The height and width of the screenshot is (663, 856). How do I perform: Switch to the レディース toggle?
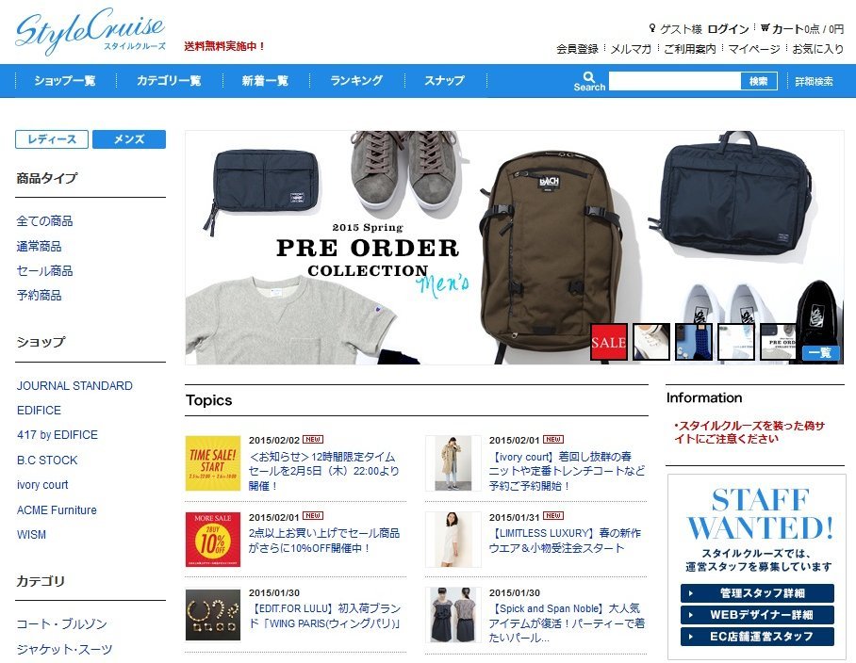pyautogui.click(x=52, y=139)
